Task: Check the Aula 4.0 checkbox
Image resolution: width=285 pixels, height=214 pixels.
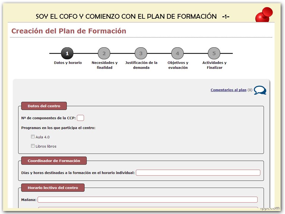Action: 33,136
